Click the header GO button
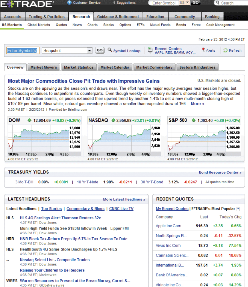The image size is (248, 287). tap(195, 3)
